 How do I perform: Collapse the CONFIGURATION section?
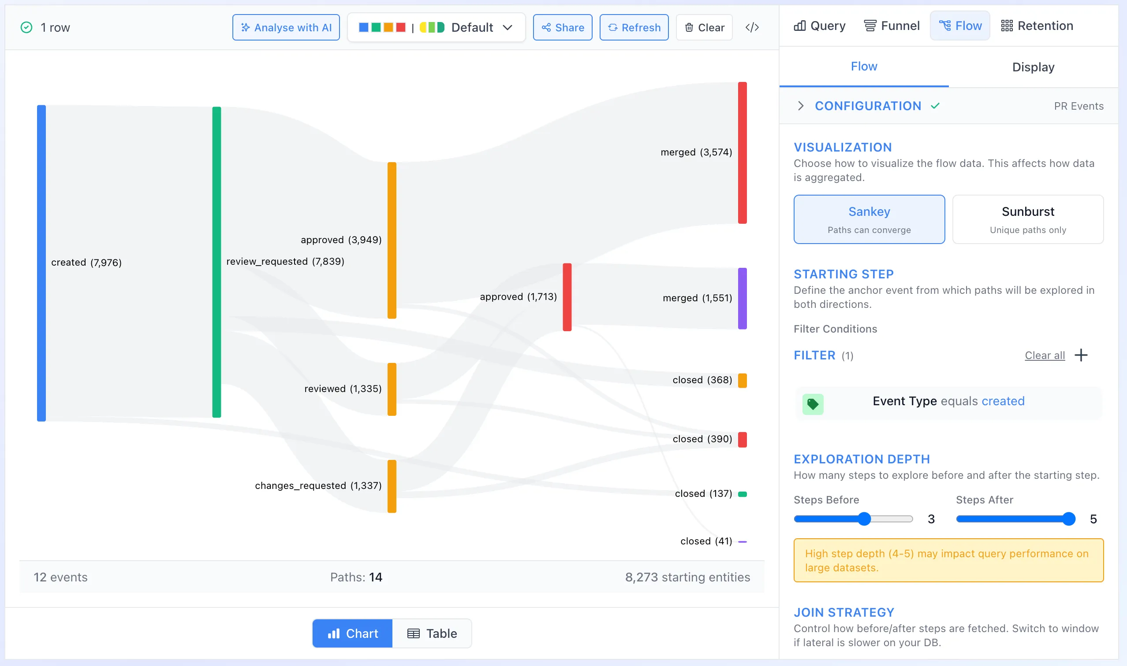click(801, 105)
